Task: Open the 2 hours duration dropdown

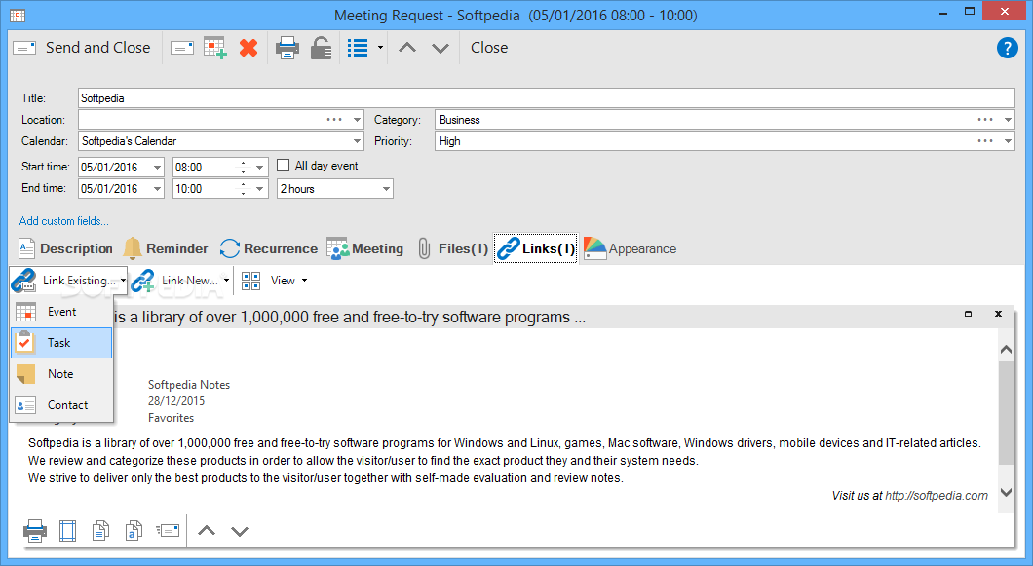Action: point(386,188)
